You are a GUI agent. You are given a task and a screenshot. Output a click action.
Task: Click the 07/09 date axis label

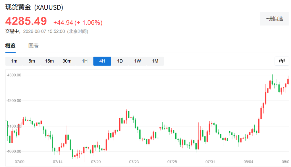click(20, 162)
